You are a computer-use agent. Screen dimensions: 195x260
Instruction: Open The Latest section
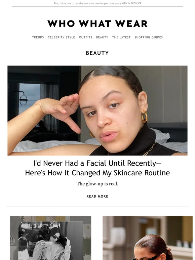click(121, 37)
